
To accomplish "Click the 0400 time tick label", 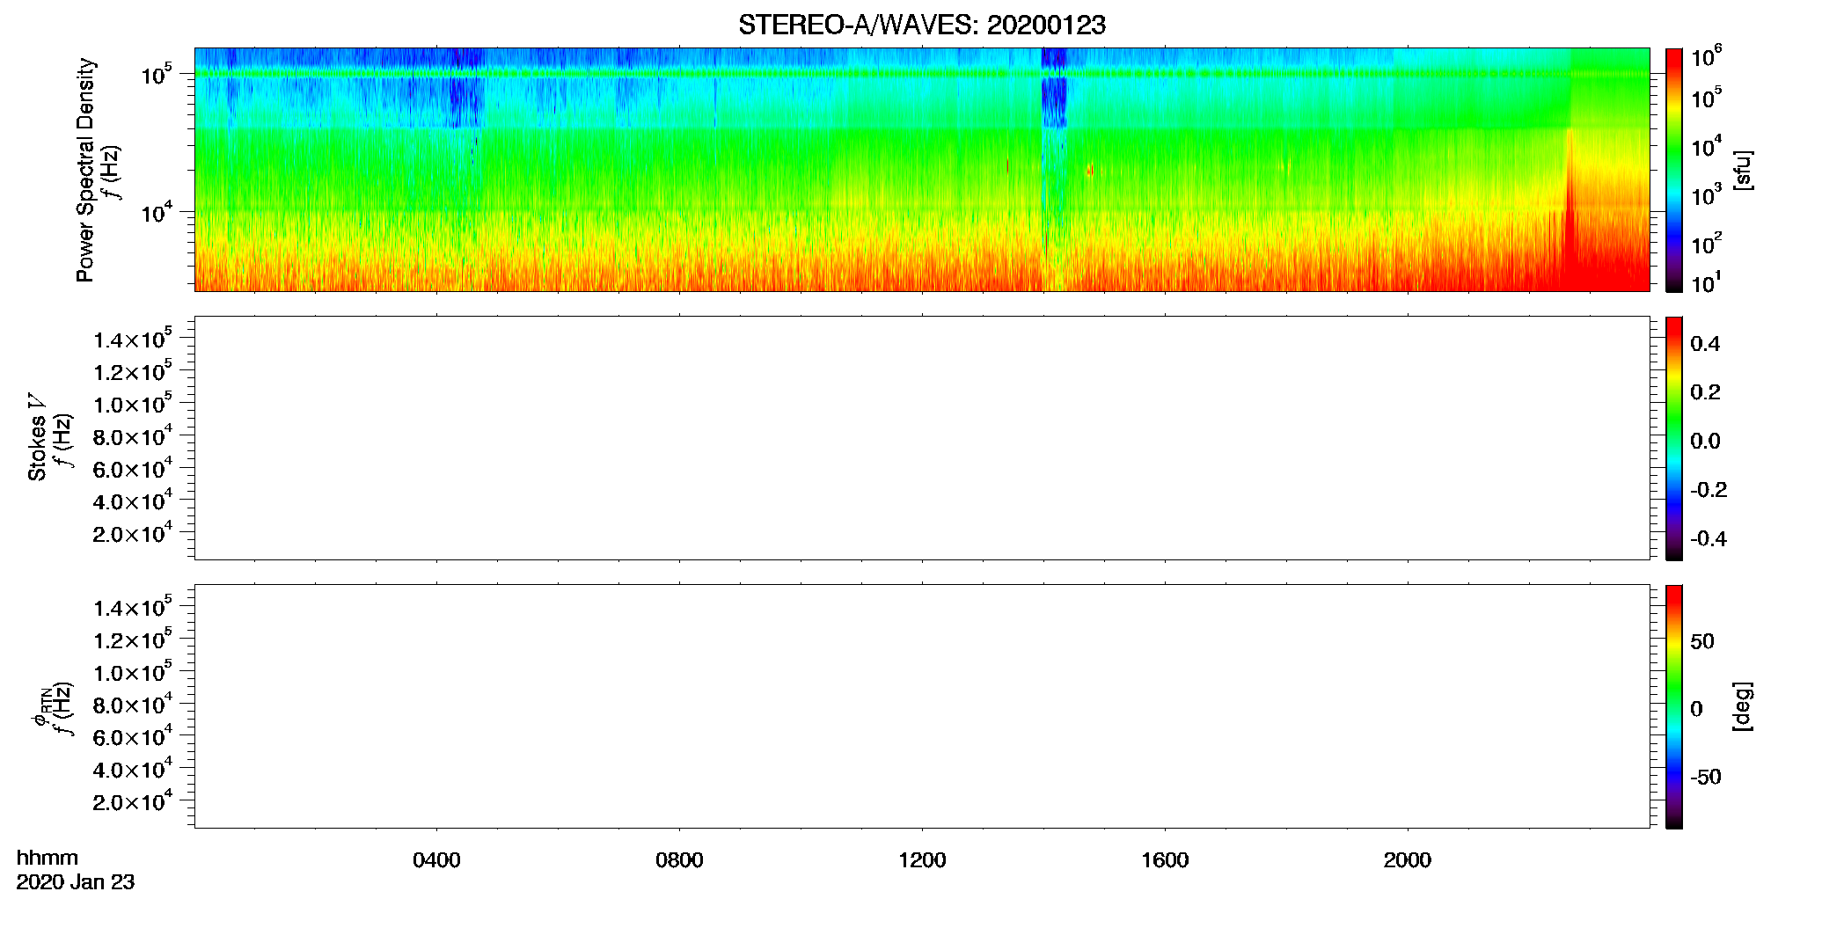I will (x=436, y=860).
